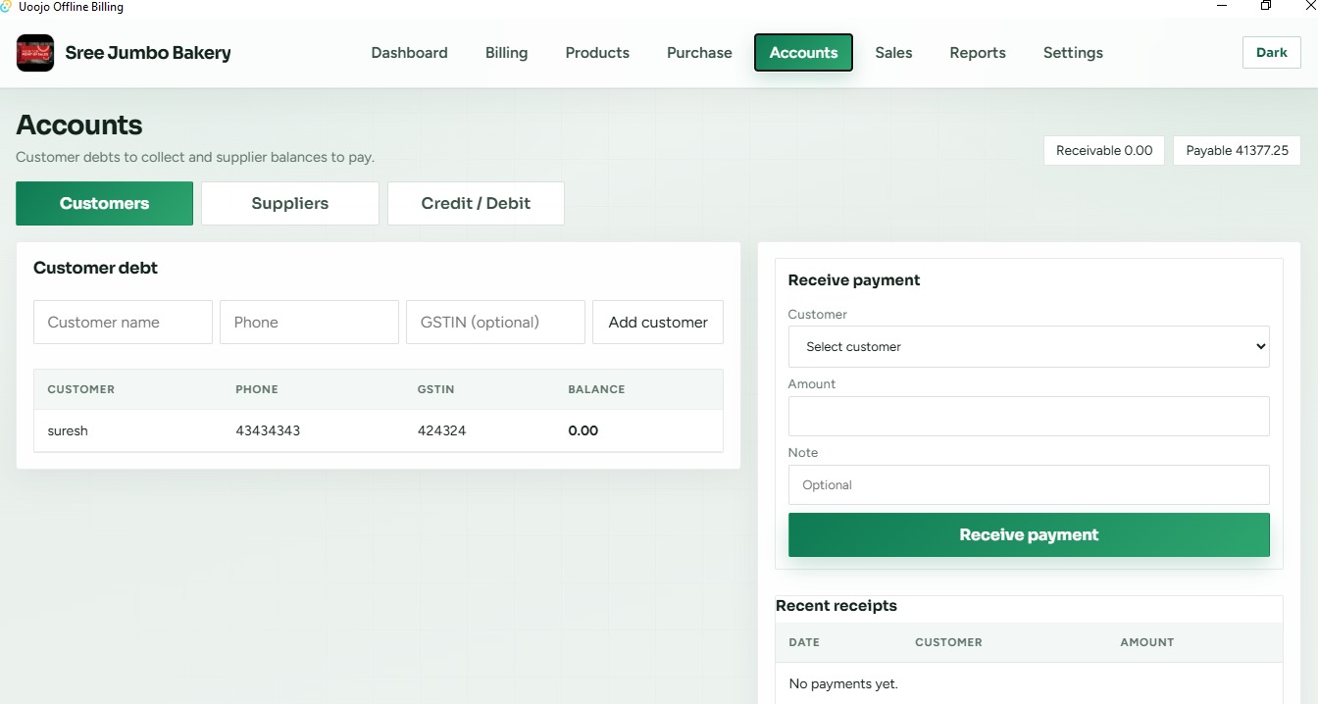Open the Dashboard menu
Image resolution: width=1318 pixels, height=704 pixels.
[x=409, y=53]
